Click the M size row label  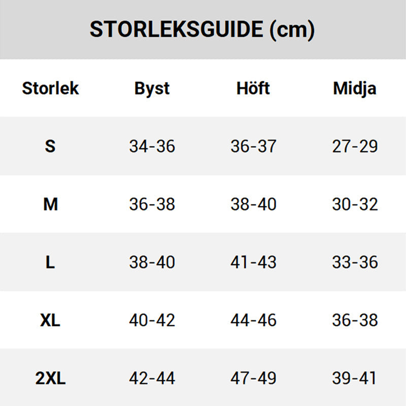50,204
